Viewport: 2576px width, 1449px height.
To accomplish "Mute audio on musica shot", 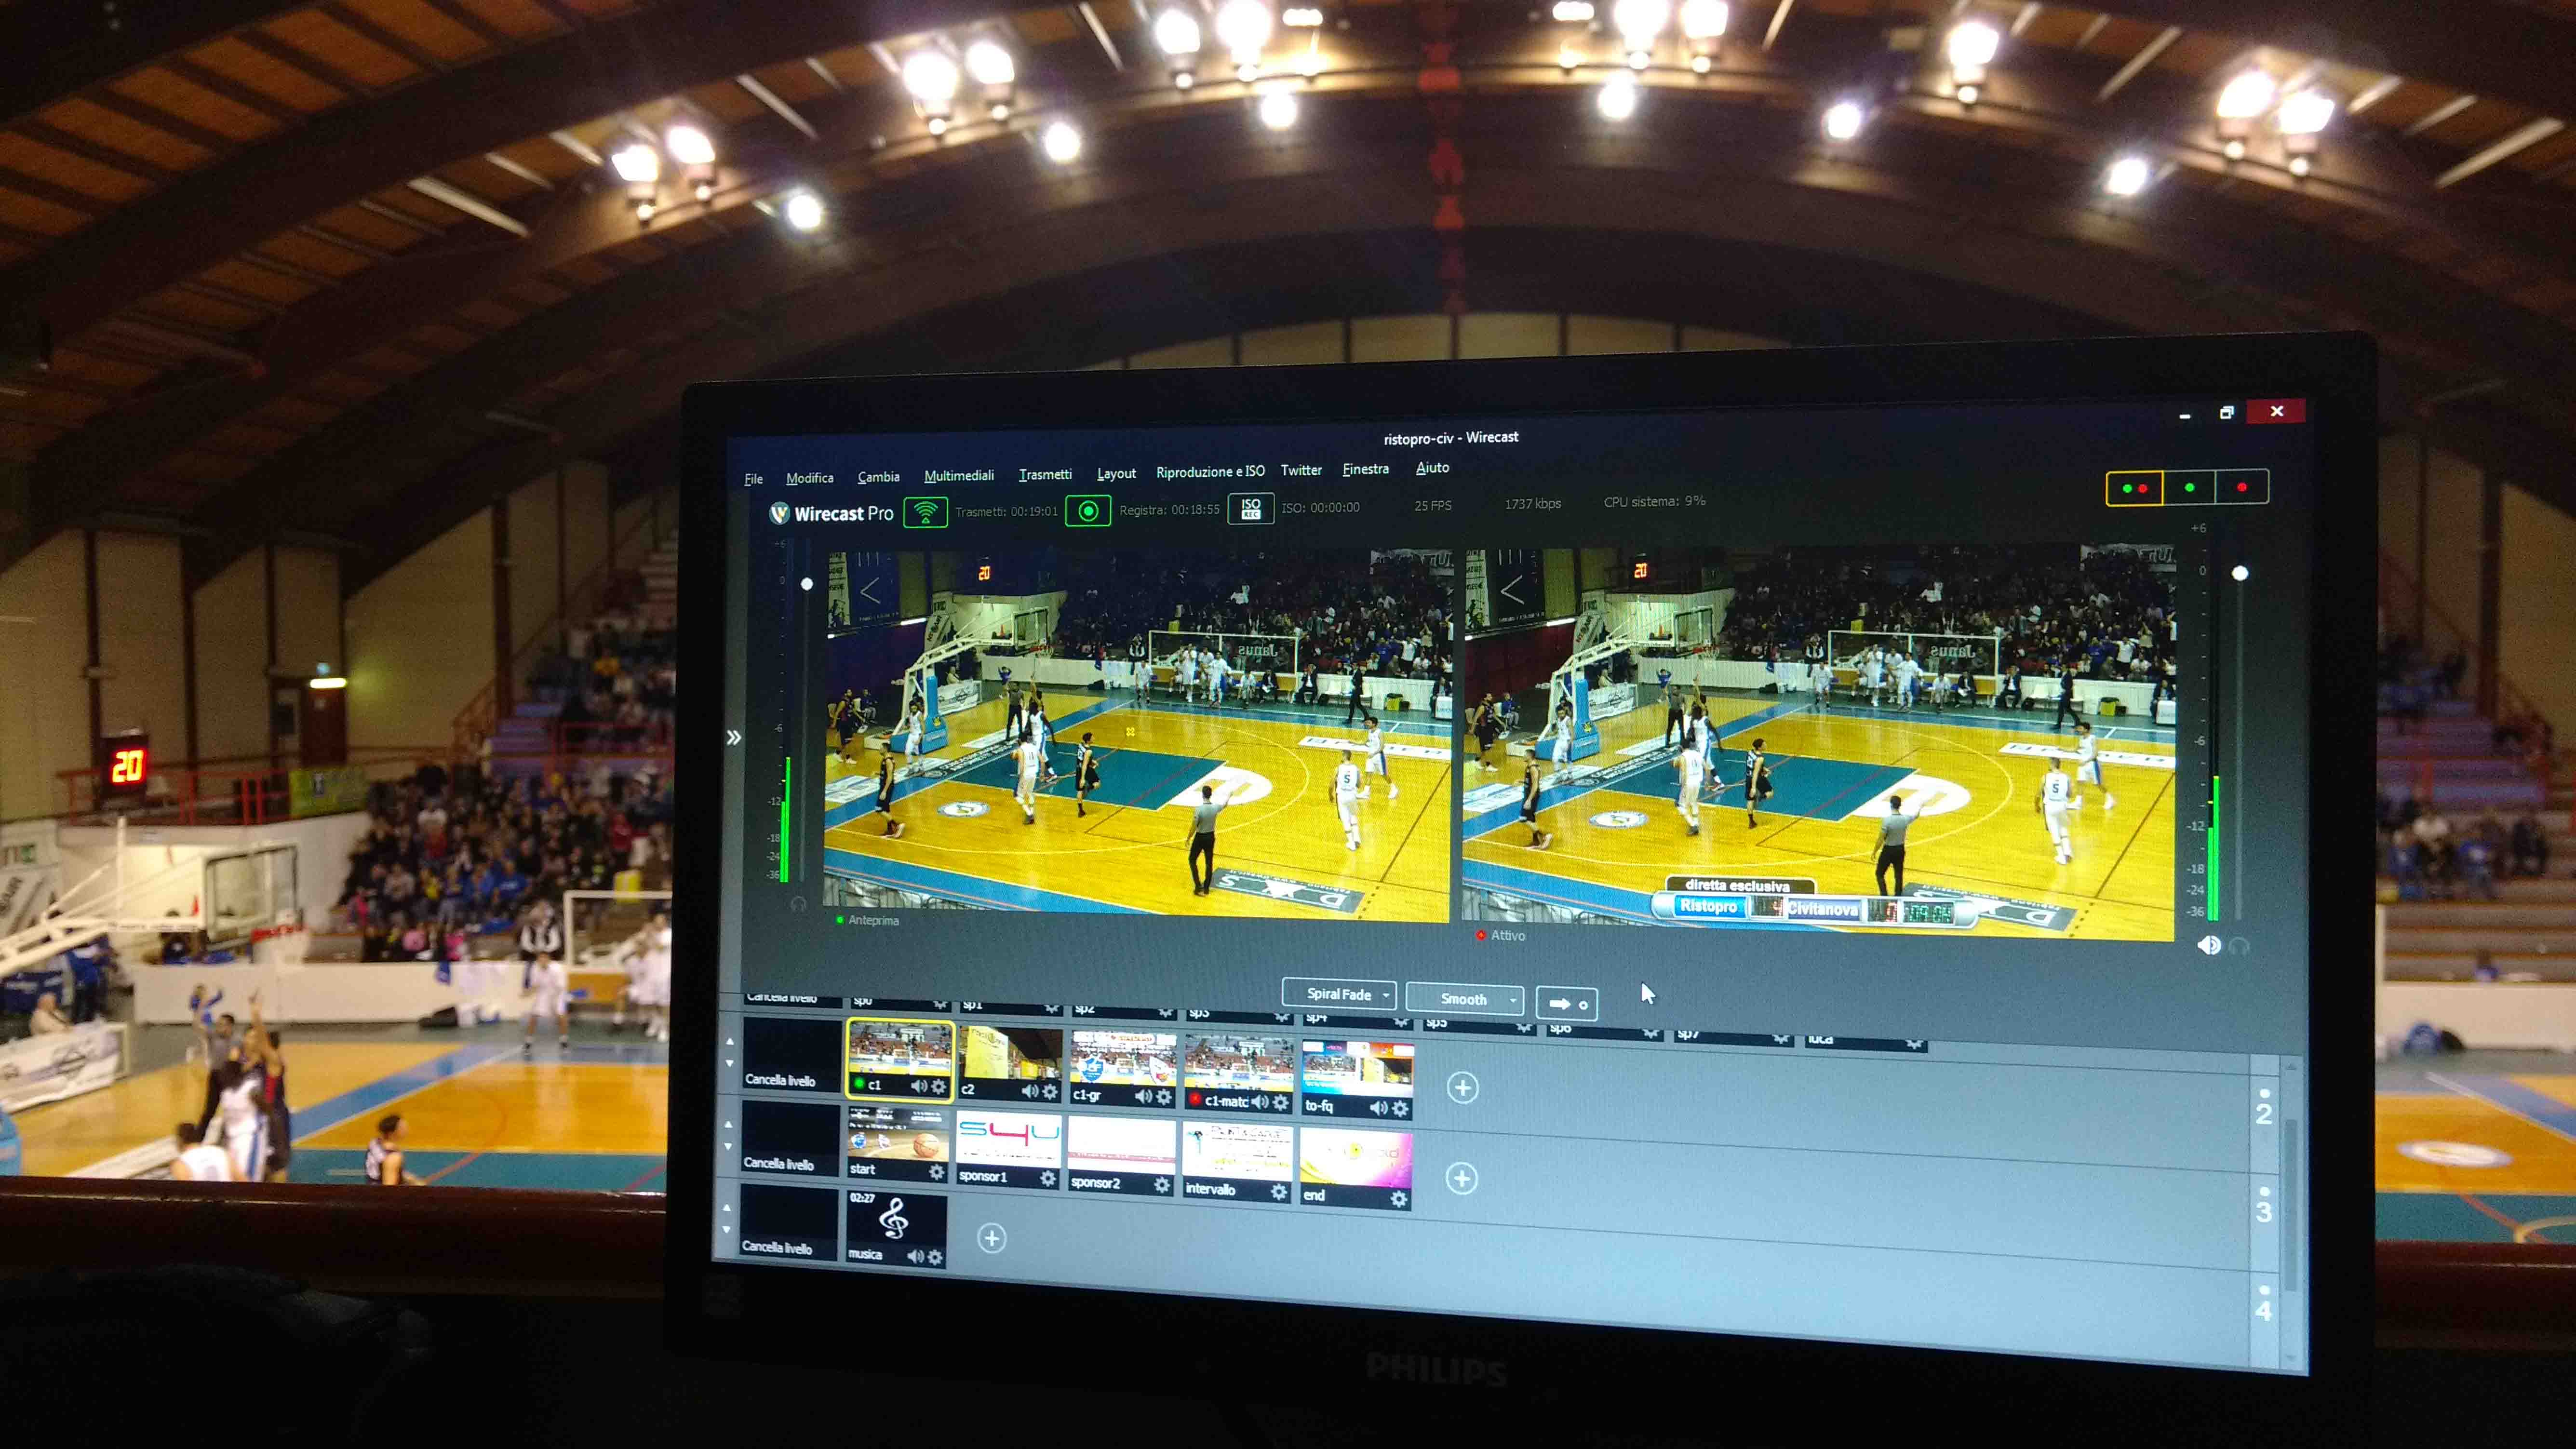I will tap(915, 1256).
